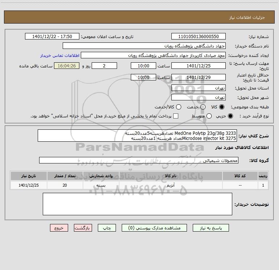Select the خدمت radio button
Viewport: 279px width, 270px height.
point(203,107)
